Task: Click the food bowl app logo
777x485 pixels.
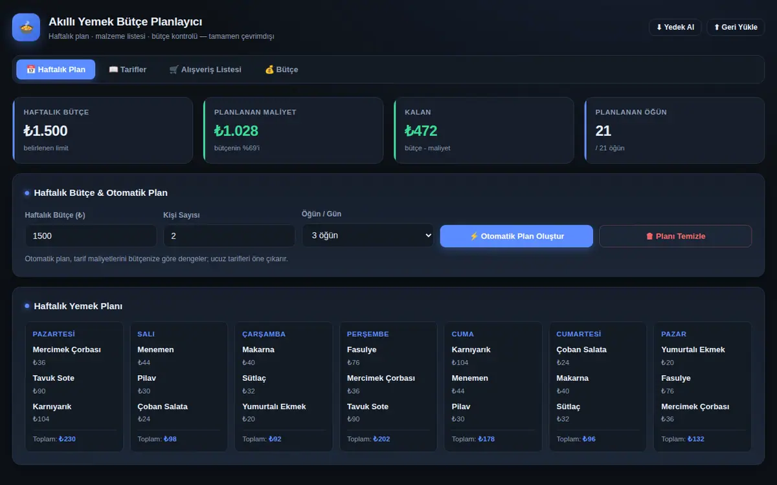Action: pos(26,27)
